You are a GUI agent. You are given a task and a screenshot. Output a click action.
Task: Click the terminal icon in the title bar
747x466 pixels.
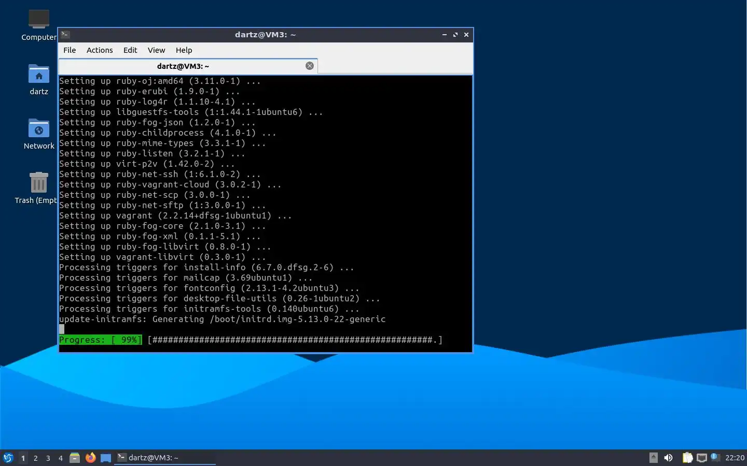pyautogui.click(x=65, y=35)
